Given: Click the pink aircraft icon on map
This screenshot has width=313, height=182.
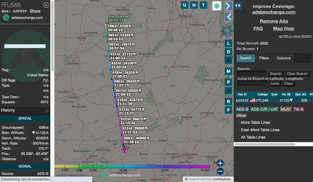Looking at the screenshot, I should (x=124, y=149).
